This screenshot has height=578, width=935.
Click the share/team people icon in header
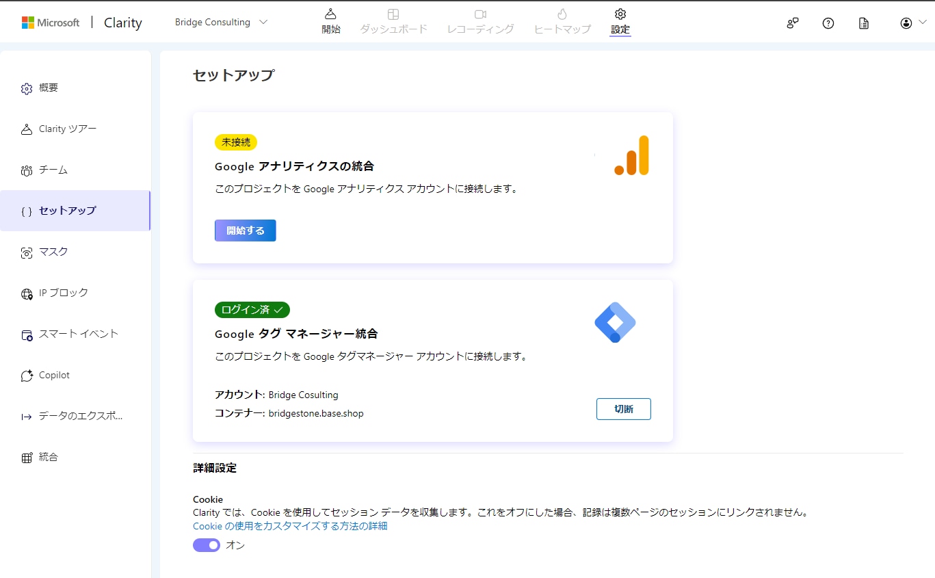point(793,23)
